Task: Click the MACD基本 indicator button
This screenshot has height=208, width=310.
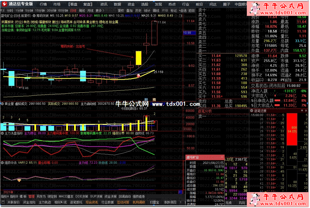Action: [66, 196]
